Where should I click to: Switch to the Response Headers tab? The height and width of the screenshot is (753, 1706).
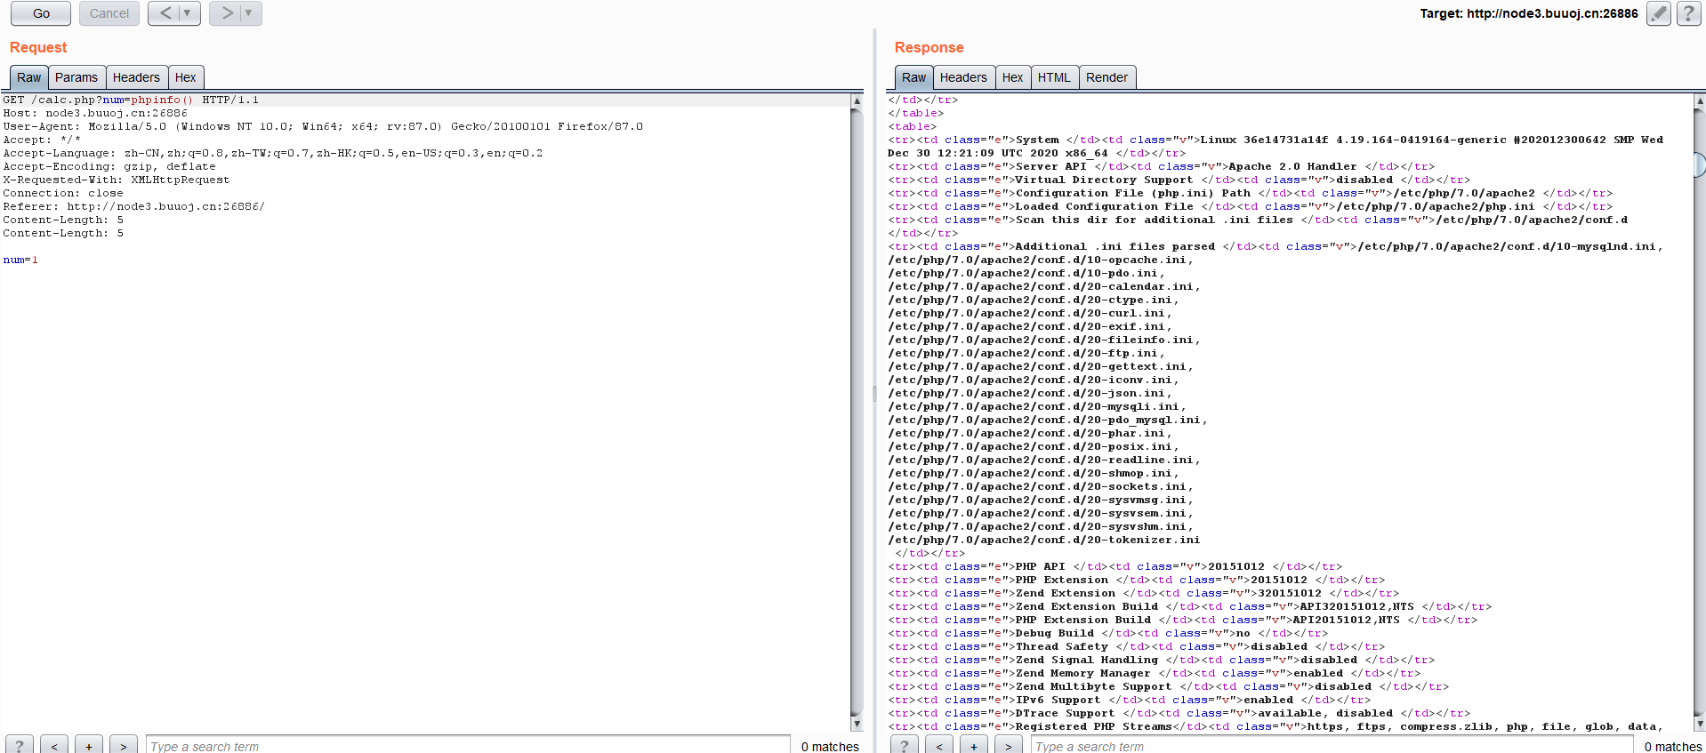point(963,77)
